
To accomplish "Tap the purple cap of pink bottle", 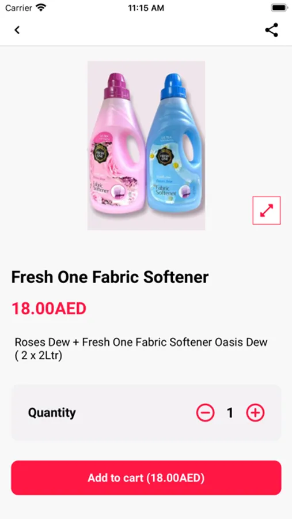I will tap(116, 86).
